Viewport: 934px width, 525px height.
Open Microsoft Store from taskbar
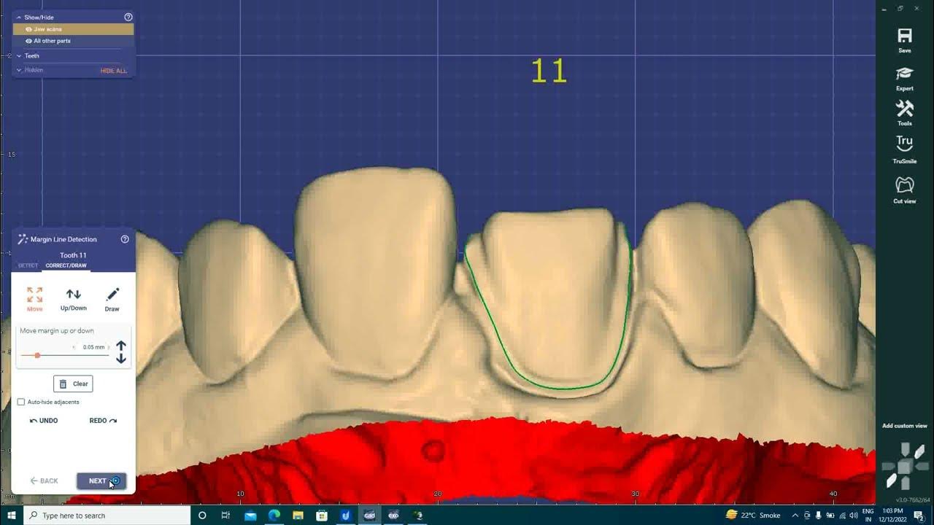(x=322, y=516)
